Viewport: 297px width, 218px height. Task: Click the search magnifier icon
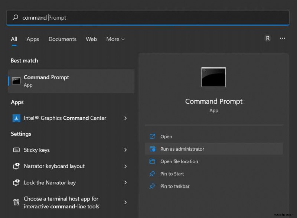click(x=15, y=17)
